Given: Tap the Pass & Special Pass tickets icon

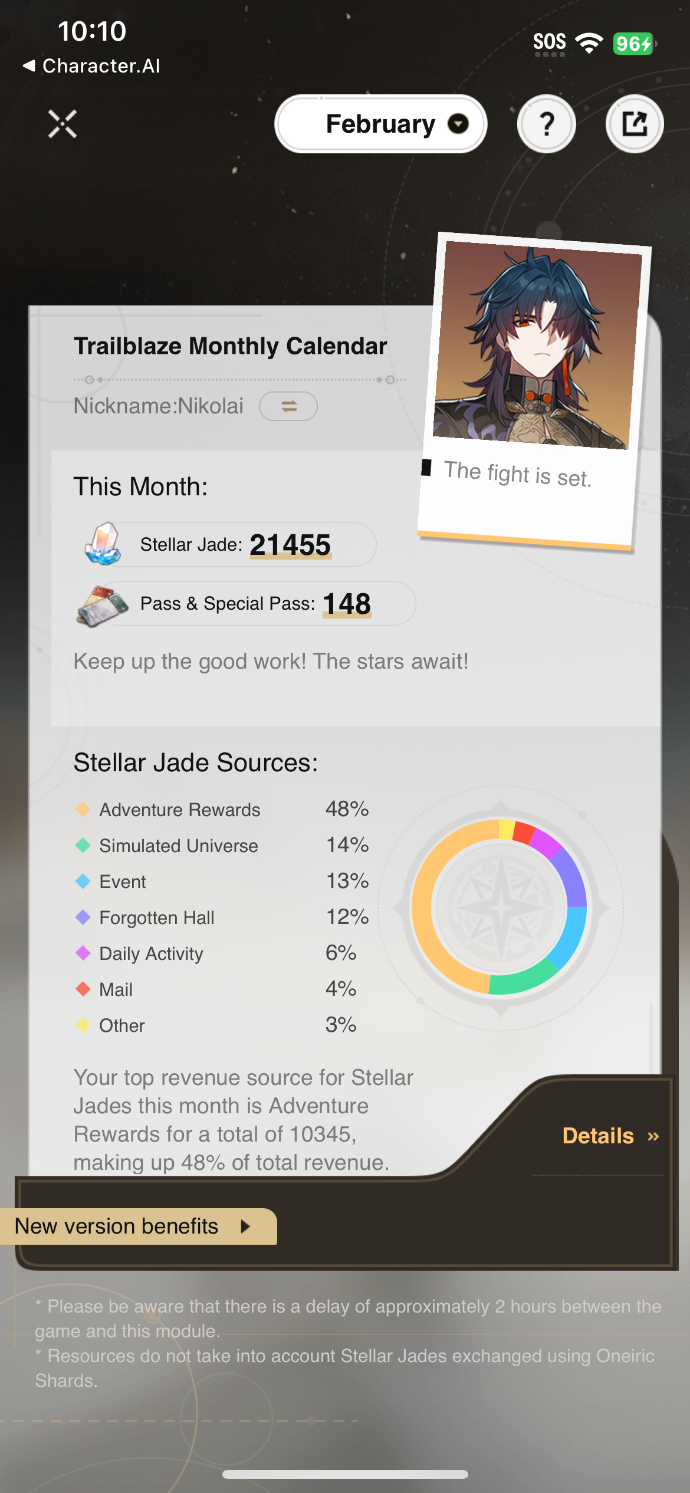Looking at the screenshot, I should pos(103,605).
